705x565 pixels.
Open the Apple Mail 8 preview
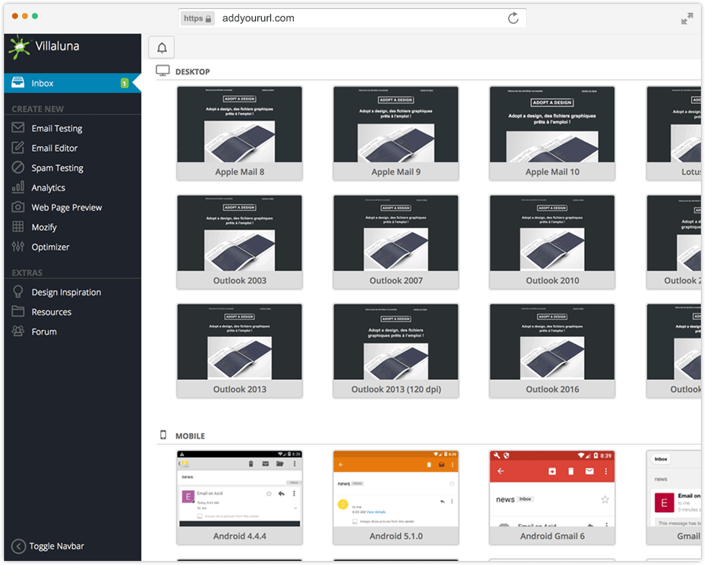coord(240,134)
